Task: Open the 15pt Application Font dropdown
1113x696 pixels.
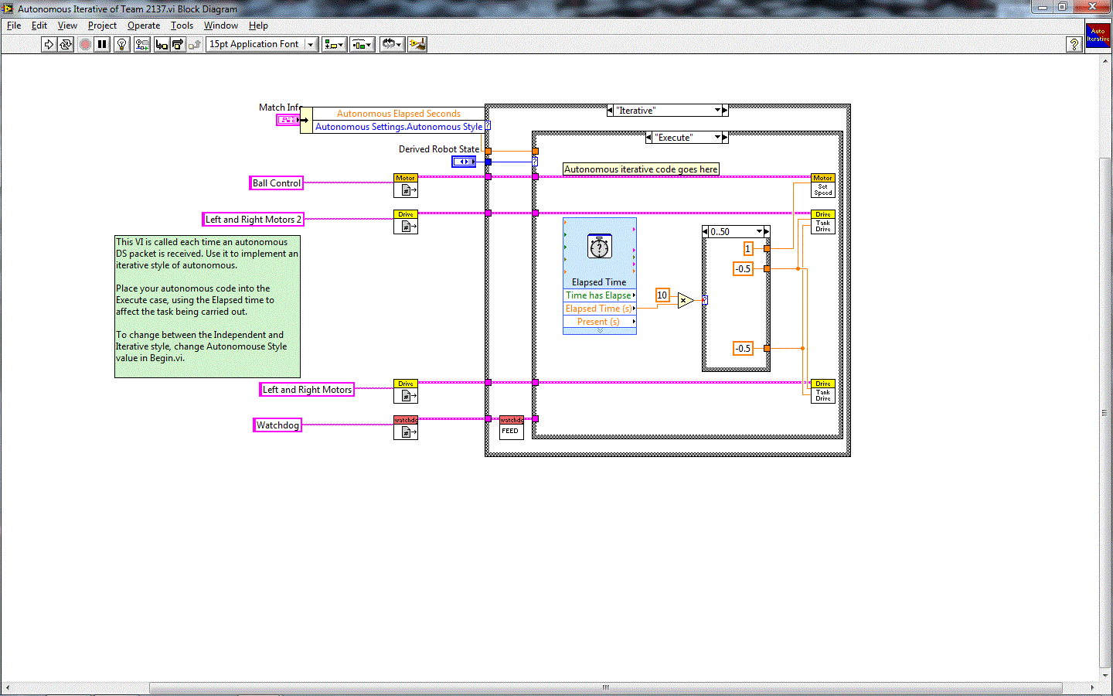Action: click(x=262, y=44)
